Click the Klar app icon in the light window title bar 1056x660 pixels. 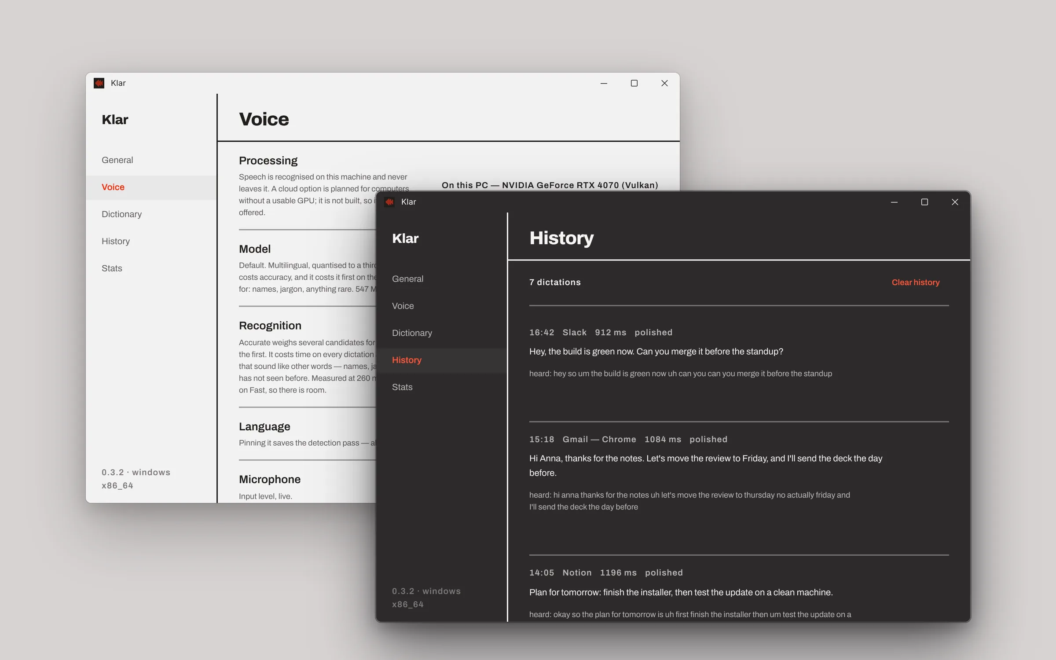pyautogui.click(x=99, y=83)
